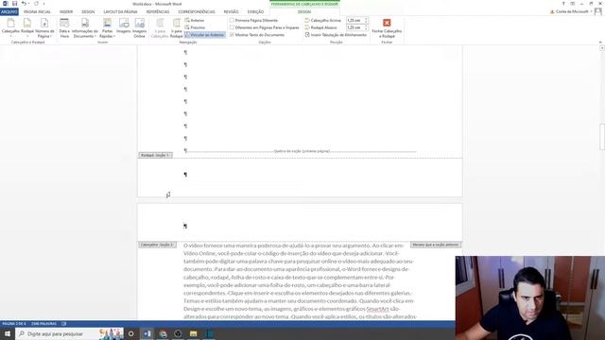The width and height of the screenshot is (605, 340).
Task: Switch to EXIBIÇÃO tab
Action: pos(255,12)
